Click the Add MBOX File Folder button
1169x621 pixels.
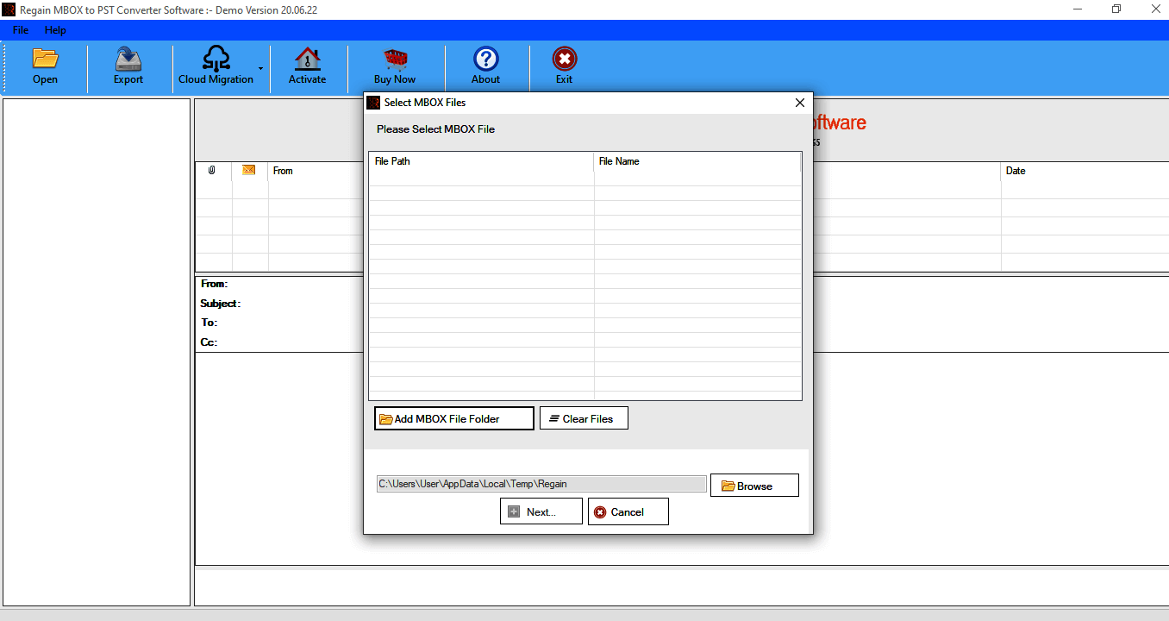[x=454, y=418]
